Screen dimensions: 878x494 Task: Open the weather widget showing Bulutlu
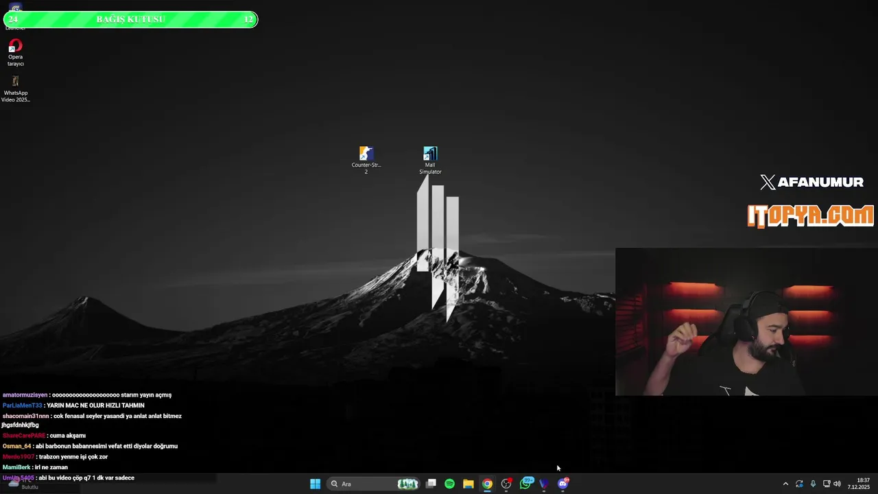pos(24,484)
